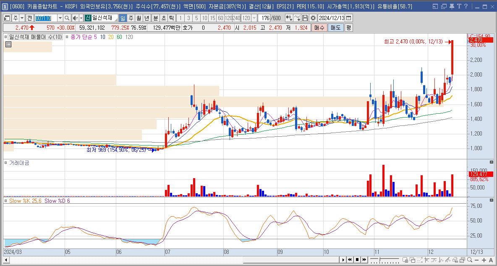Click the window layout icon in title bar

(436, 6)
